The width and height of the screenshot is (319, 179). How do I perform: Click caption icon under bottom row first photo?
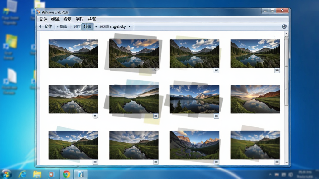[x=95, y=162]
